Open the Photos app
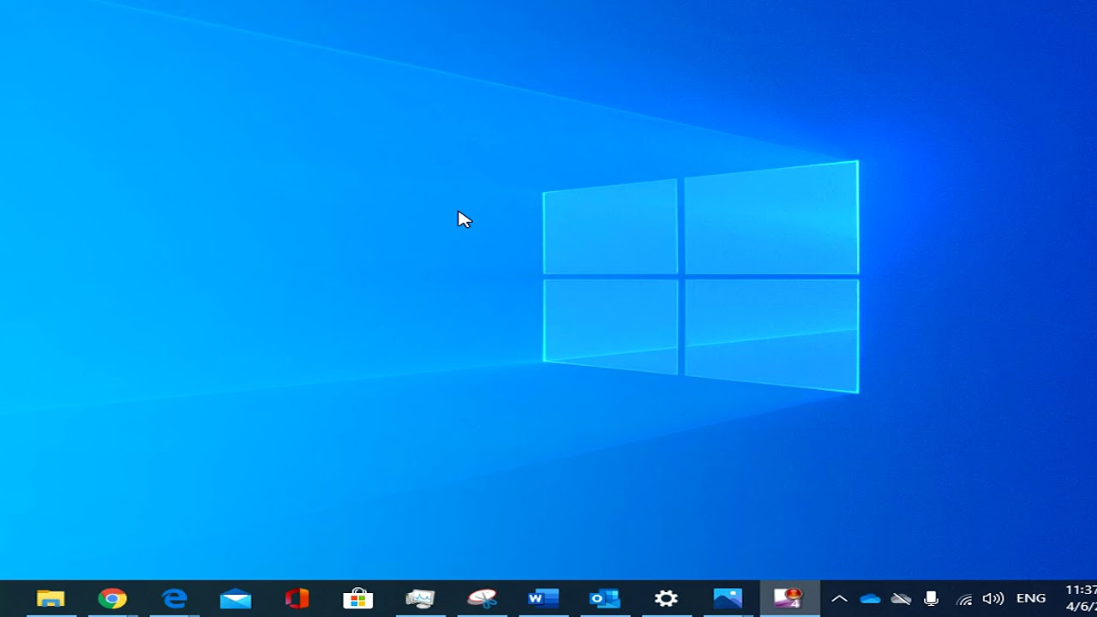This screenshot has height=617, width=1097. tap(728, 598)
